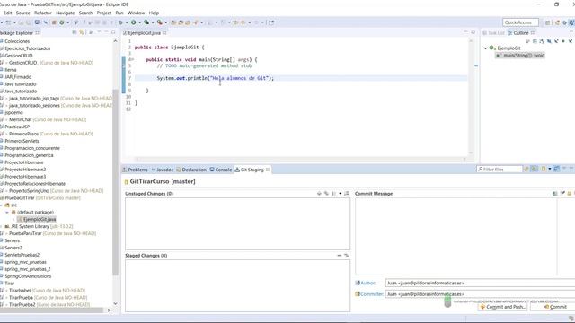Image resolution: width=575 pixels, height=323 pixels.
Task: Open the Window menu
Action: coord(136,13)
